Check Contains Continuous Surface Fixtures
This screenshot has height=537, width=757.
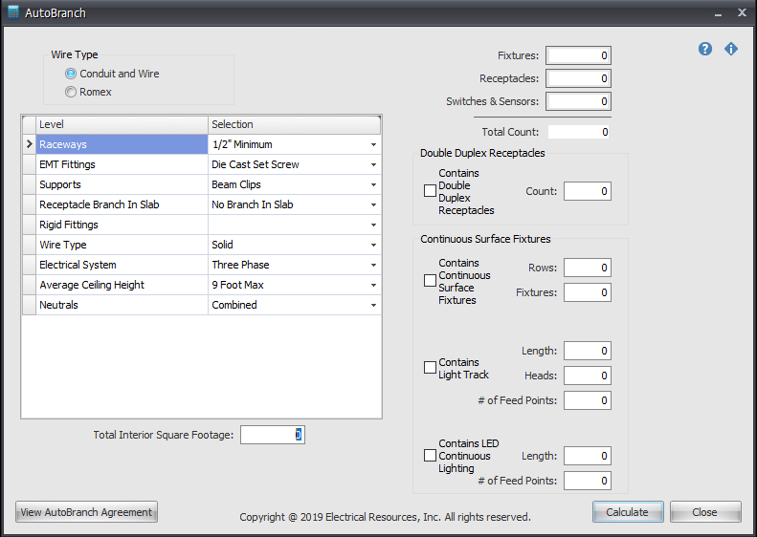click(x=430, y=281)
